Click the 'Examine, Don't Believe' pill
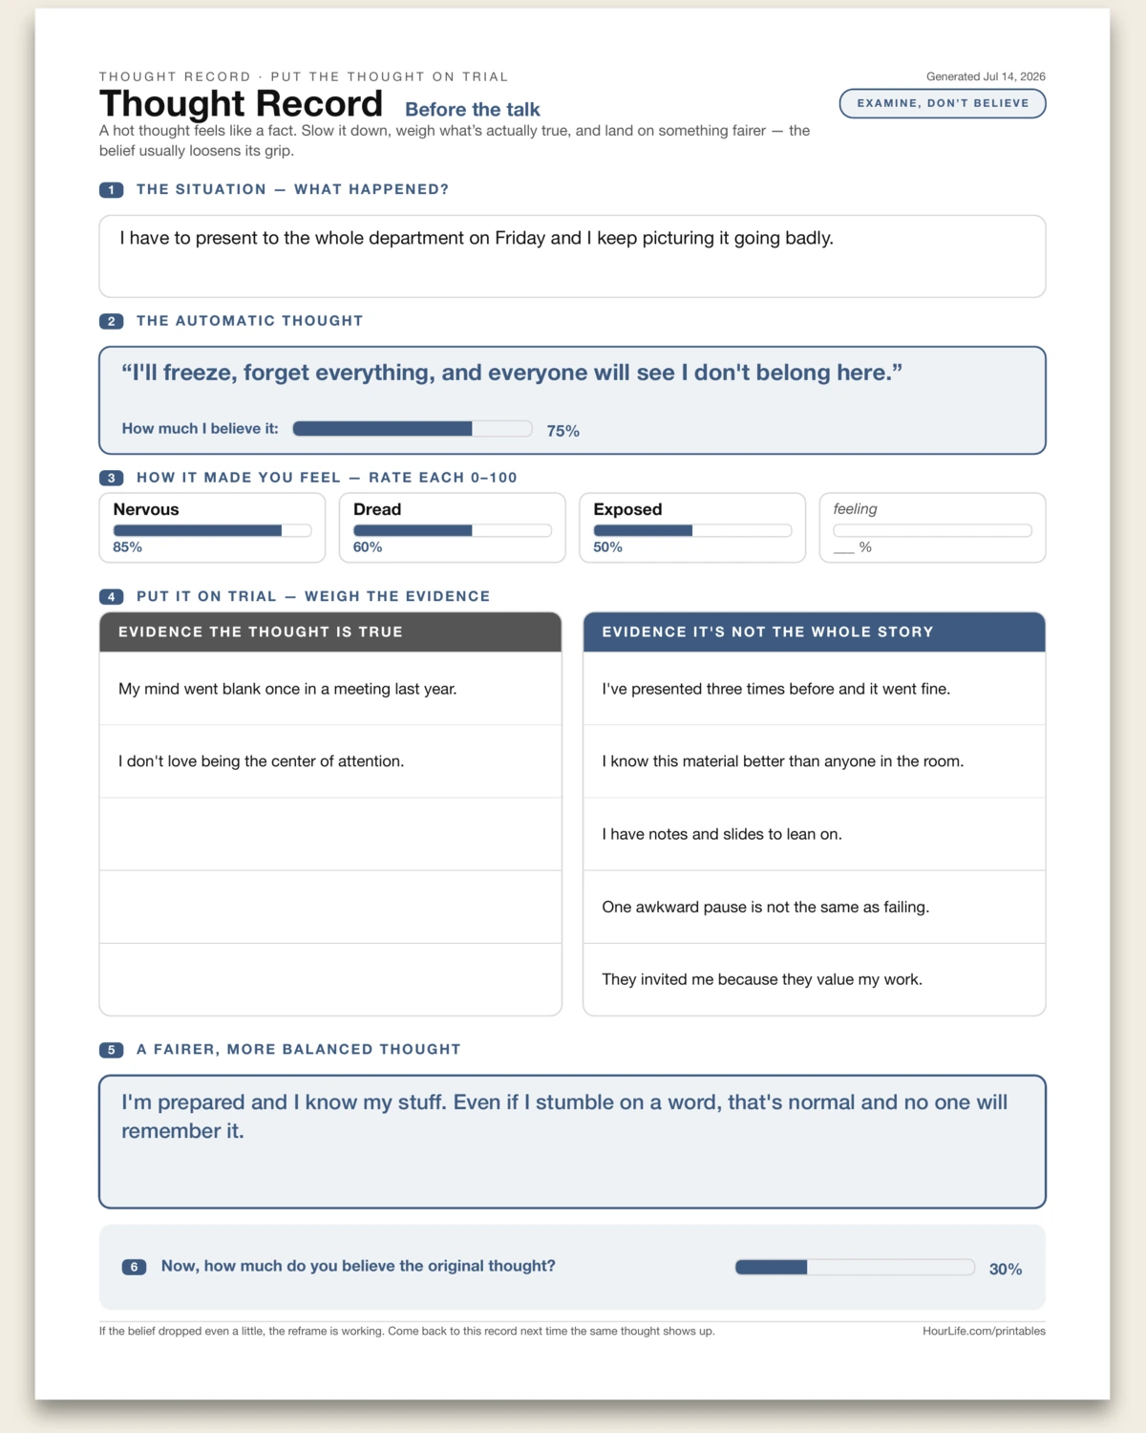The image size is (1146, 1433). (943, 103)
